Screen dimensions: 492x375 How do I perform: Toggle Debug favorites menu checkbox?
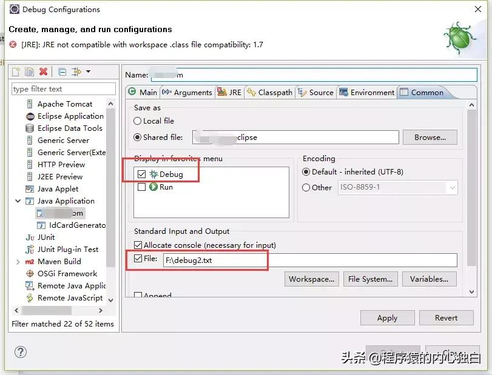(142, 174)
